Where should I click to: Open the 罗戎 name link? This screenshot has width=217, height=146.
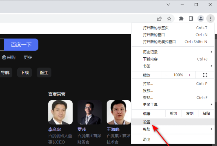[82, 129]
